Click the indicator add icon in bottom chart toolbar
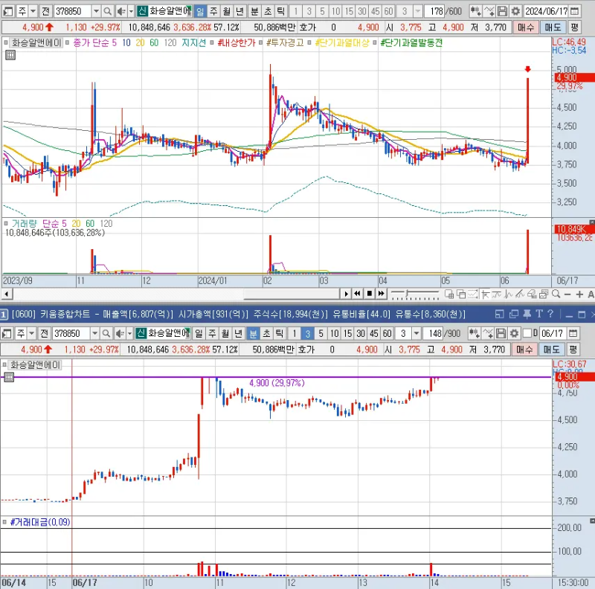Screen dimensions: 595x589 point(474,334)
